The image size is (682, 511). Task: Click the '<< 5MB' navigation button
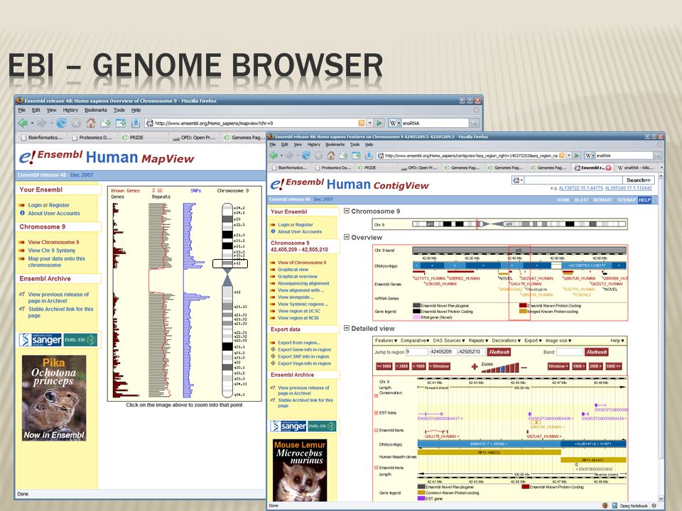(x=384, y=366)
